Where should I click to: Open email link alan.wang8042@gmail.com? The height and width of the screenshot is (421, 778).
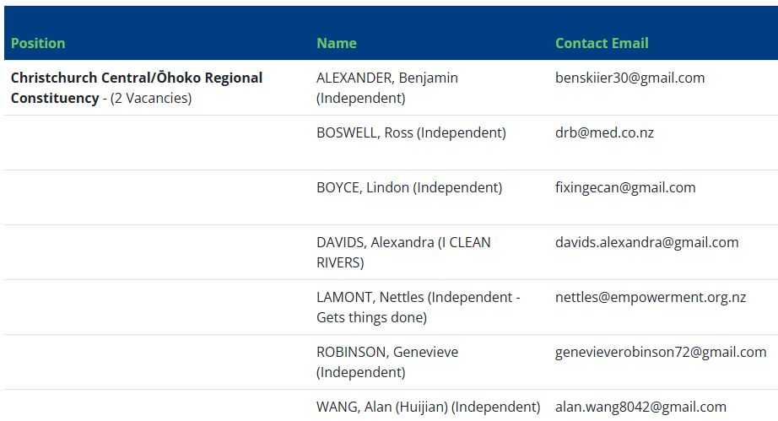tap(640, 408)
